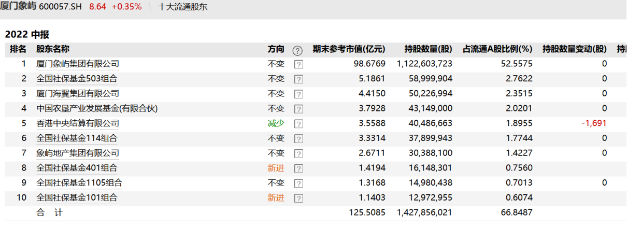Click the question icon in 全国社保基金101组合 row

tap(298, 198)
